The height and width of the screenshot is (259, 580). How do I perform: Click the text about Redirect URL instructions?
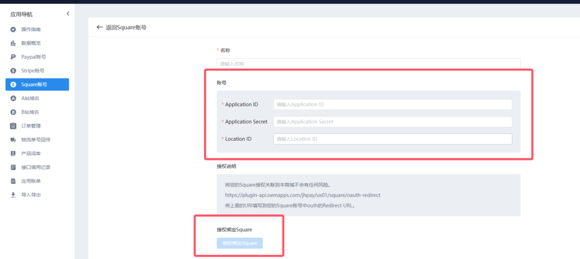pos(291,205)
